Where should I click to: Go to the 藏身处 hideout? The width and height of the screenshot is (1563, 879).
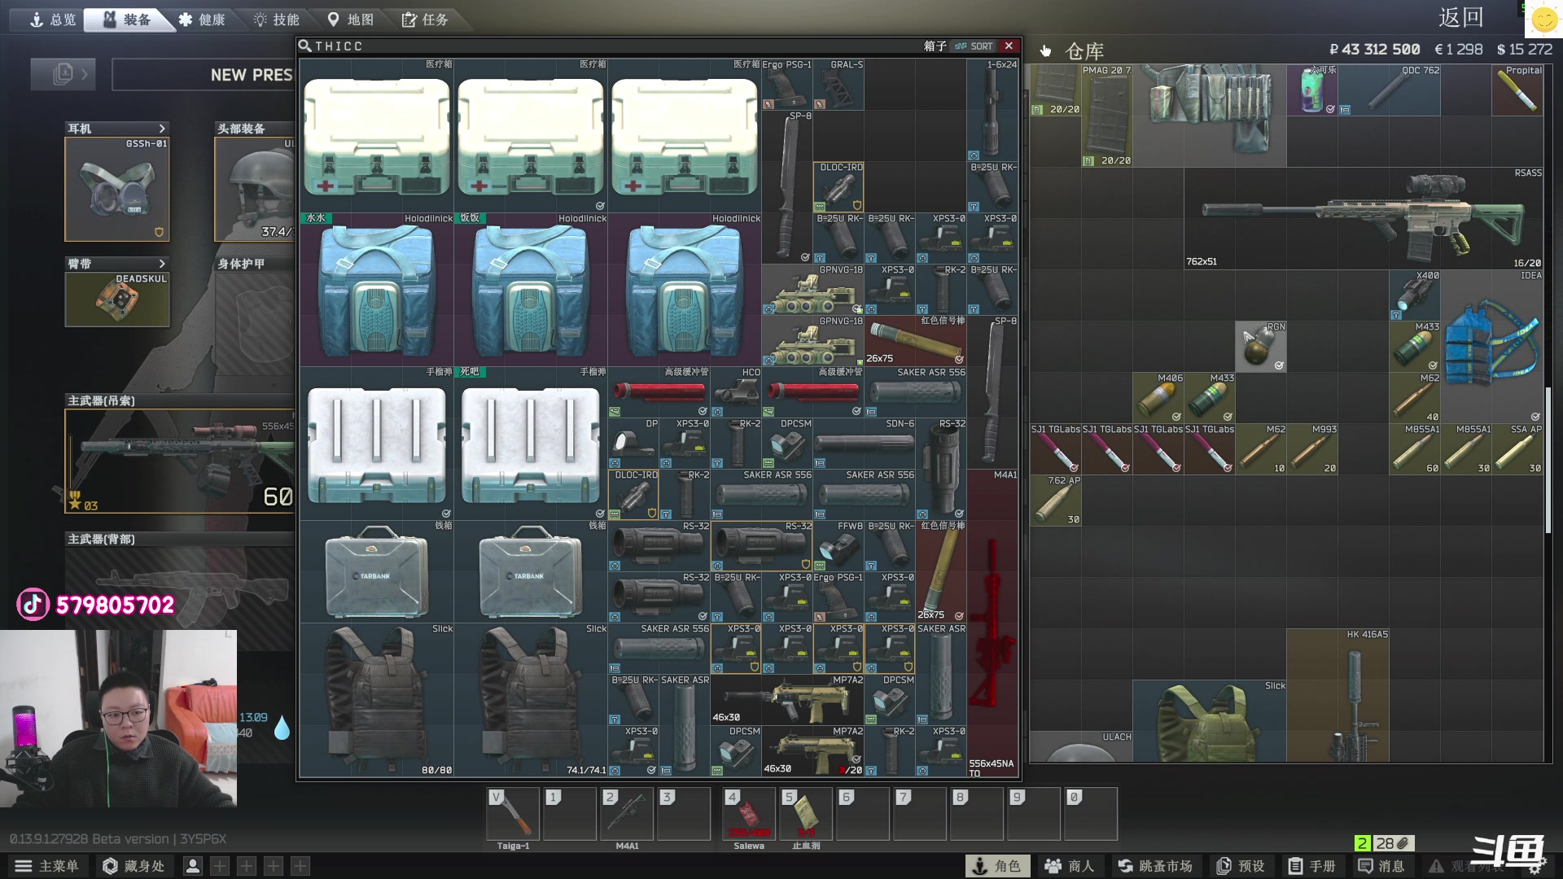click(x=134, y=866)
